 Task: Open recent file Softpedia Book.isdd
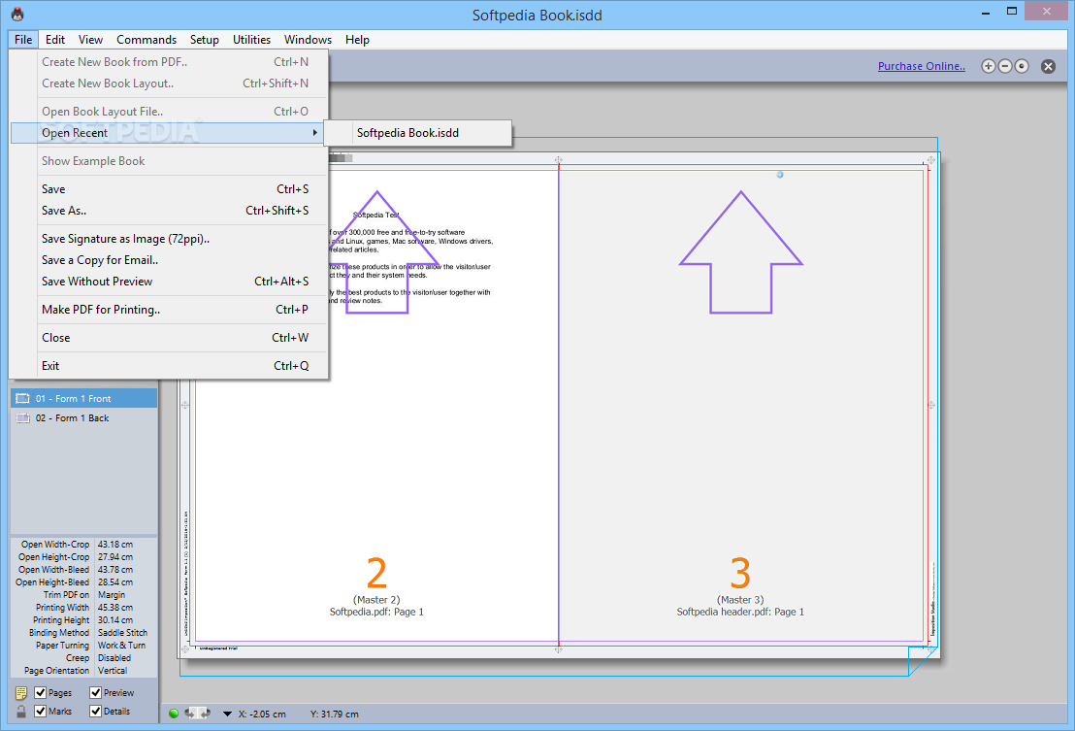[x=417, y=133]
